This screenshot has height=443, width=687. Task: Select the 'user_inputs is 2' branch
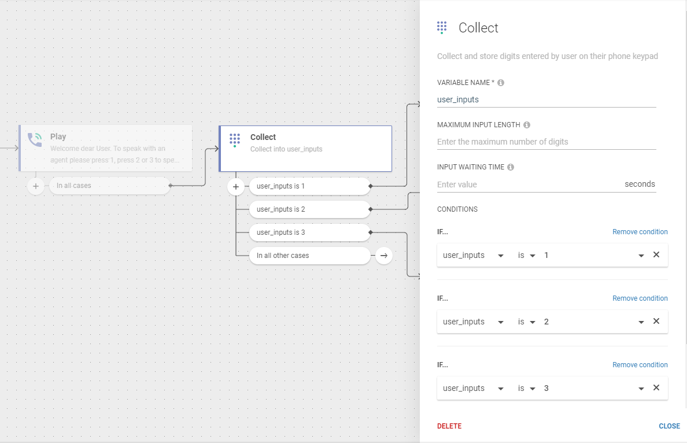pyautogui.click(x=309, y=209)
